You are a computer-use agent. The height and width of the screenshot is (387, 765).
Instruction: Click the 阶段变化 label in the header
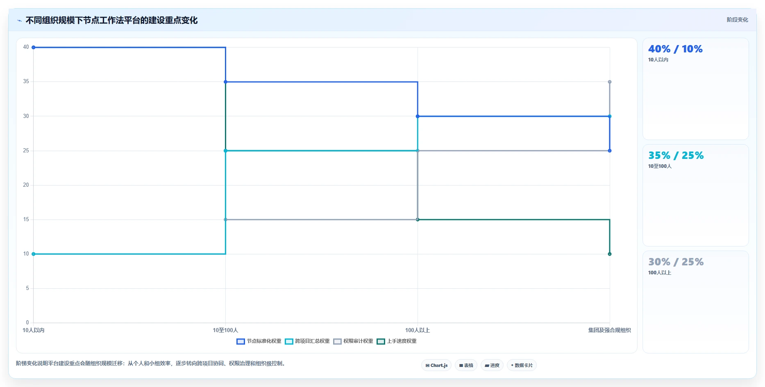(737, 20)
